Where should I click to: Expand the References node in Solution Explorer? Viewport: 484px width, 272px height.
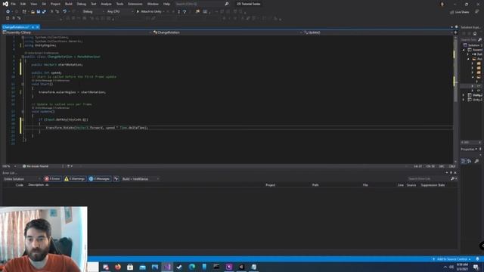468,54
